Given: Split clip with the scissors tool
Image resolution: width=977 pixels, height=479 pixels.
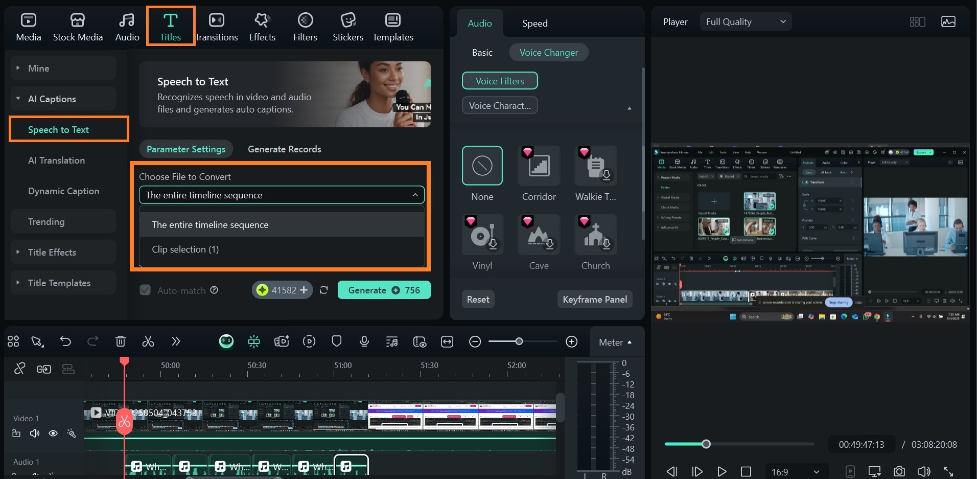Looking at the screenshot, I should tap(148, 341).
